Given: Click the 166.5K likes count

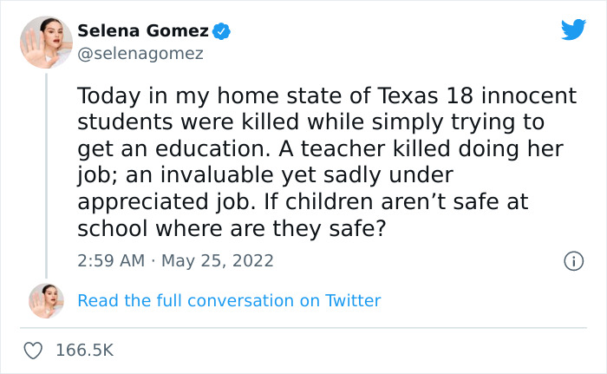Looking at the screenshot, I should click(x=84, y=351).
